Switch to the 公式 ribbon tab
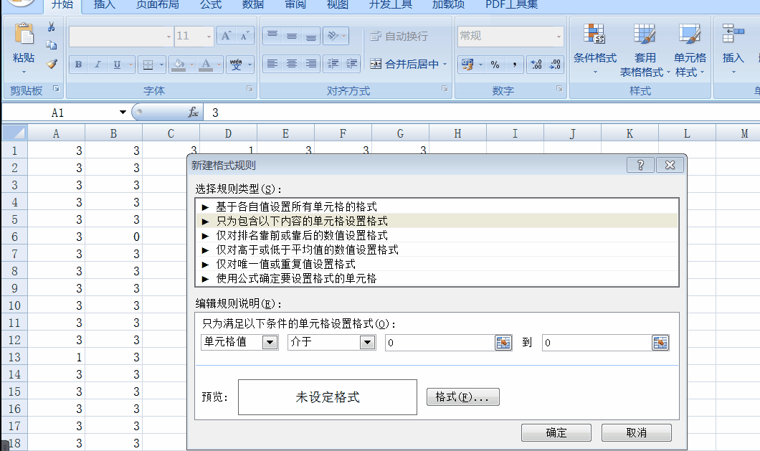The image size is (760, 451). click(x=211, y=4)
